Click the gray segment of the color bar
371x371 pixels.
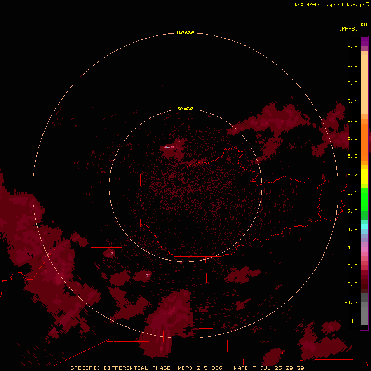coord(364,316)
